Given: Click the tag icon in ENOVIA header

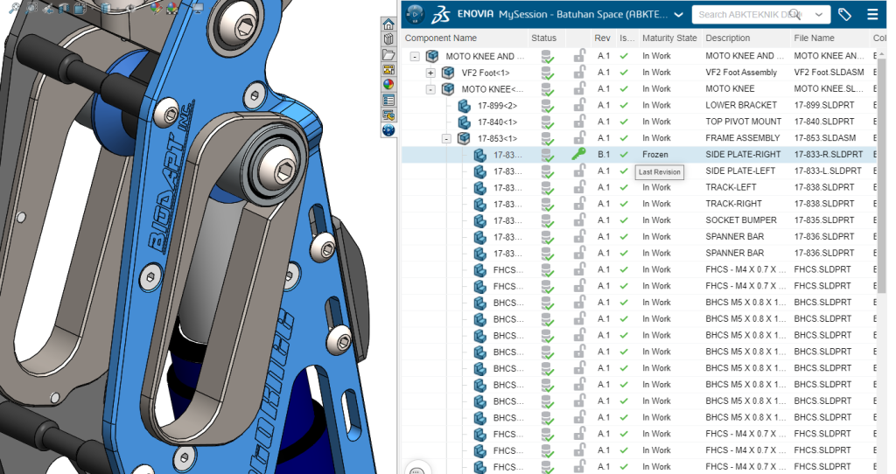Looking at the screenshot, I should coord(844,15).
